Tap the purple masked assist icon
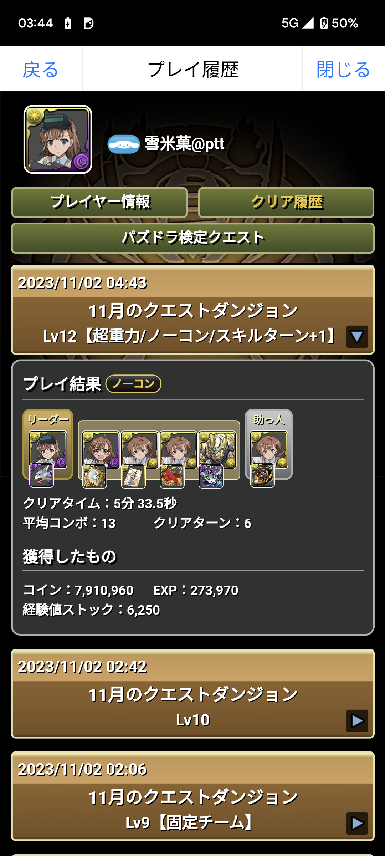Image resolution: width=385 pixels, height=856 pixels. point(211,476)
